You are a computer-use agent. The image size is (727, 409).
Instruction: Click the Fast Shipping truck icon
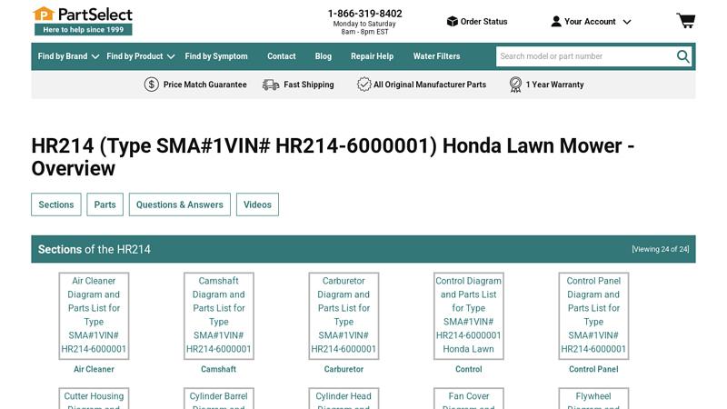(x=271, y=85)
